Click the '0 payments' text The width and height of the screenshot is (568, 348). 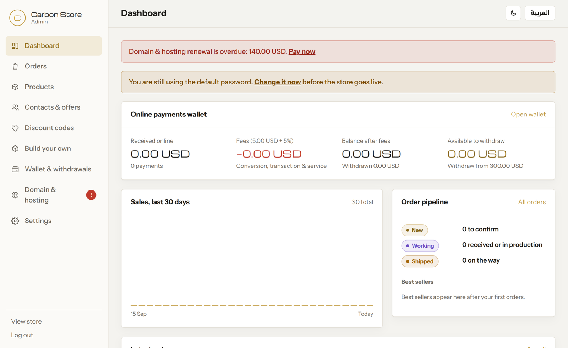pos(147,166)
